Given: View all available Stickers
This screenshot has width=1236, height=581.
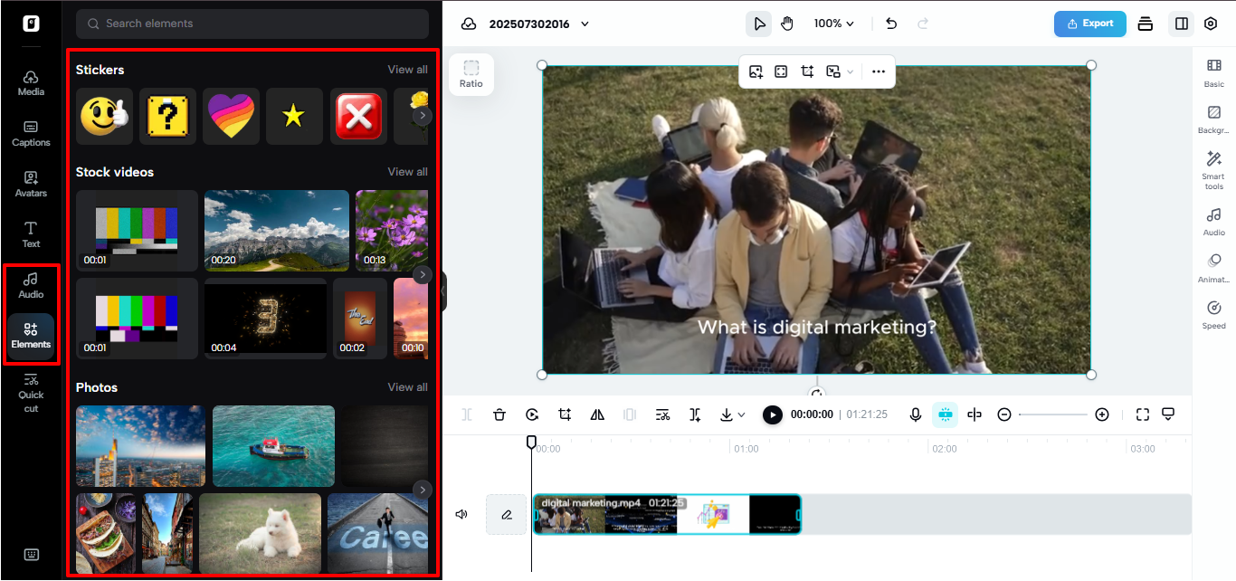Looking at the screenshot, I should (x=407, y=69).
